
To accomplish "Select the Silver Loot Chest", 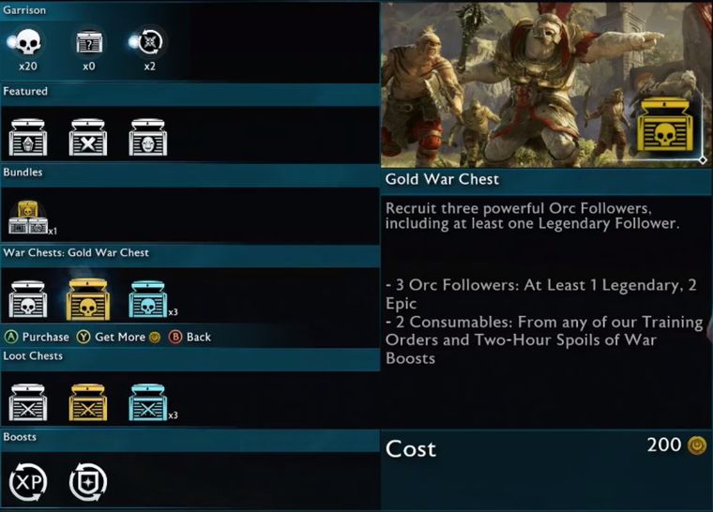I will (x=28, y=402).
